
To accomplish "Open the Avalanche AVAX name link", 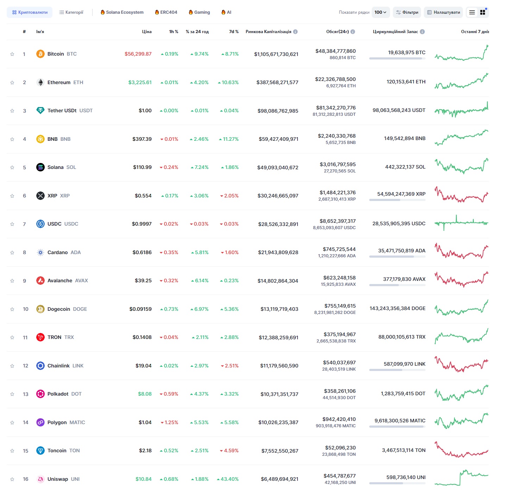I will pos(68,281).
